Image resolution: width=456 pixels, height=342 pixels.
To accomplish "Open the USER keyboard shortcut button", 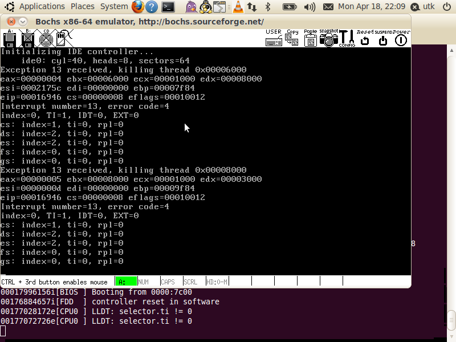I will 274,38.
